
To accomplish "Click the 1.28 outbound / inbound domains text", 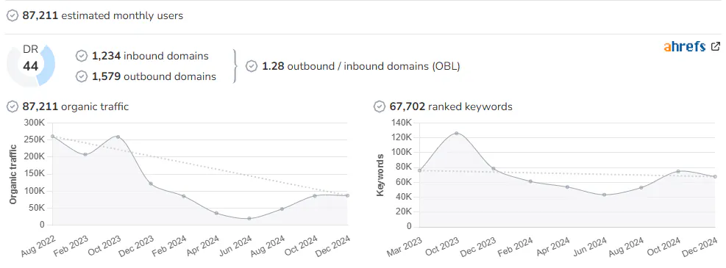I will 360,66.
